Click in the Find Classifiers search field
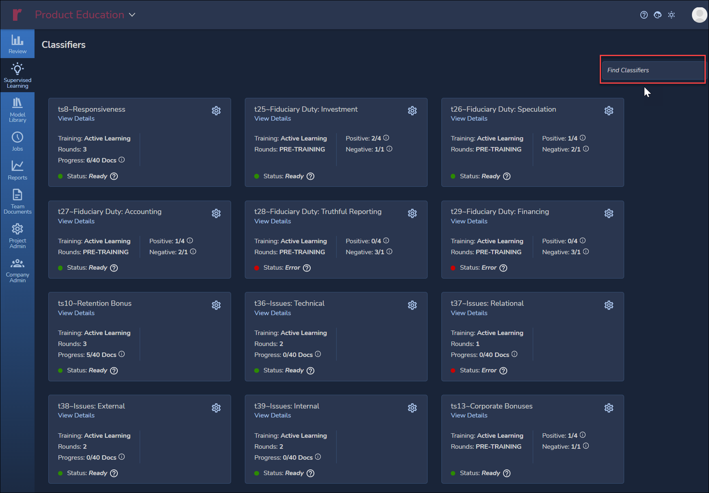This screenshot has width=709, height=493. (653, 70)
